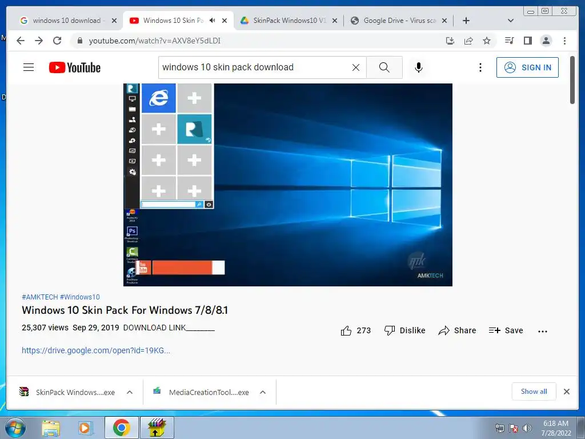
Task: Search with your voice microphone
Action: (419, 67)
